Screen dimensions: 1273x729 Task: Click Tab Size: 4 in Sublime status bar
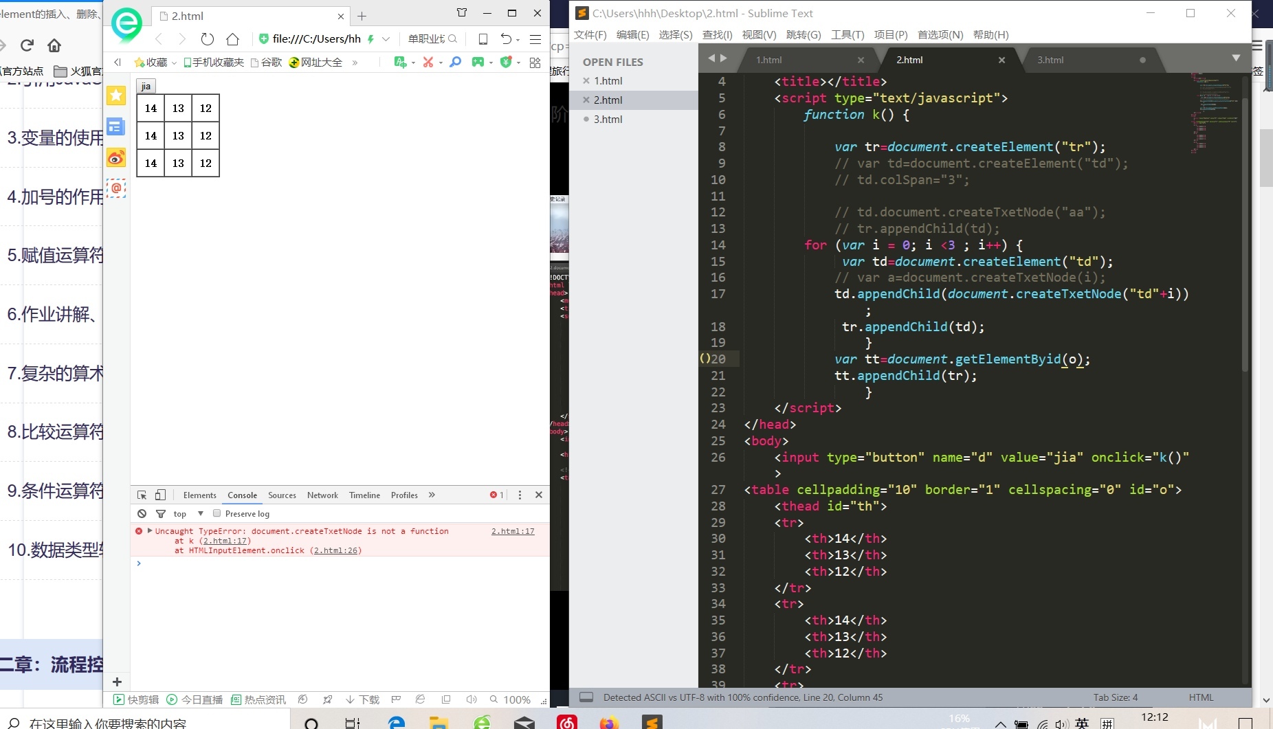tap(1116, 697)
